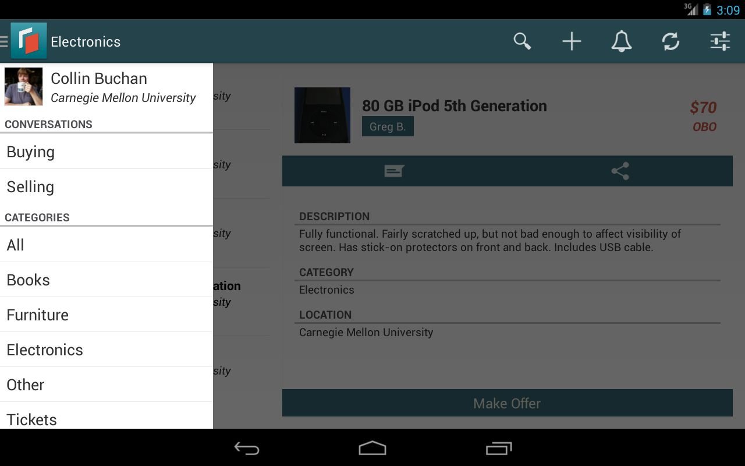Open the search magnifier icon
745x466 pixels.
click(522, 41)
